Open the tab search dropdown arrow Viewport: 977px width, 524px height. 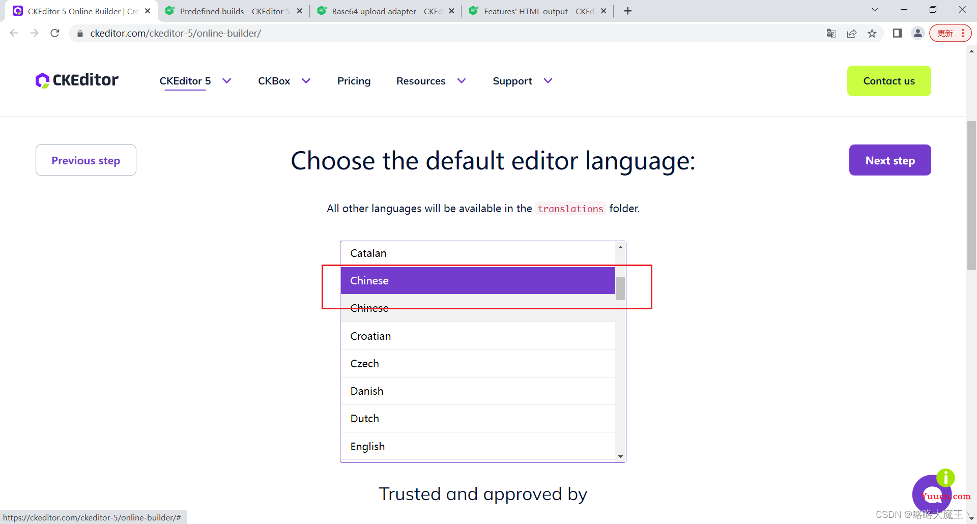click(x=875, y=10)
